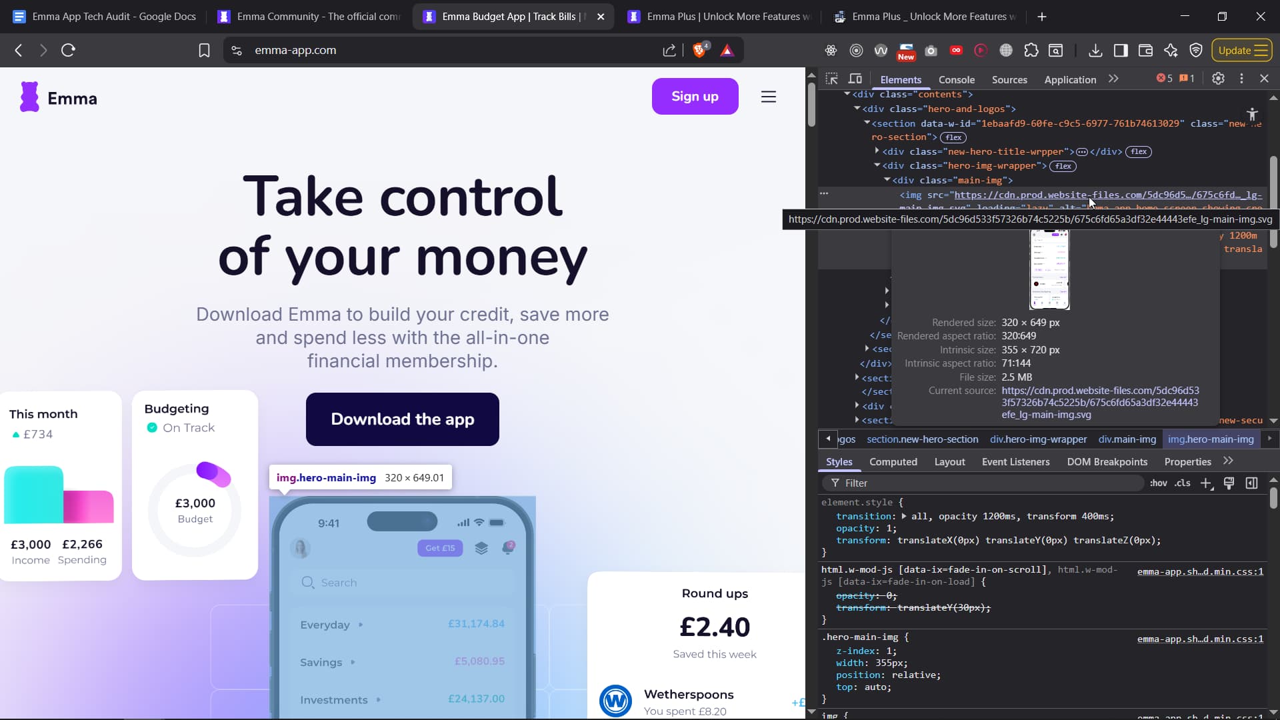Open DevTools settings gear
This screenshot has height=720, width=1280.
pos(1218,79)
